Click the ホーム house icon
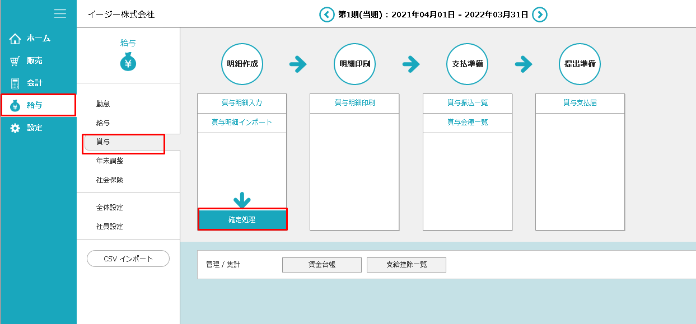This screenshot has height=324, width=696. tap(15, 39)
